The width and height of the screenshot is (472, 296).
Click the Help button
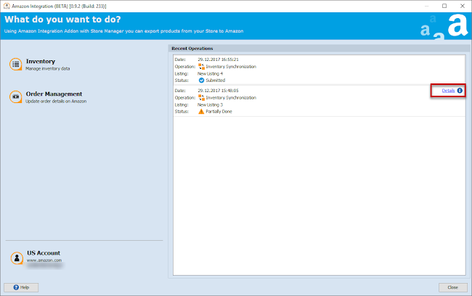click(21, 287)
